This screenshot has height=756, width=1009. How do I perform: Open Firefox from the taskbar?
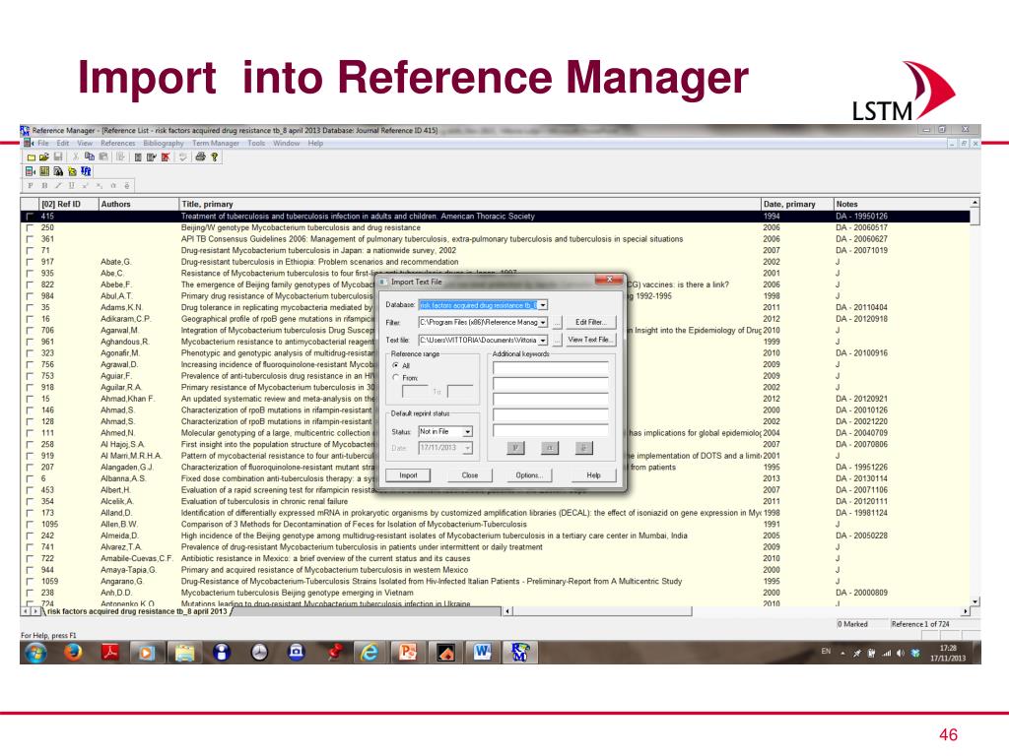[x=73, y=653]
